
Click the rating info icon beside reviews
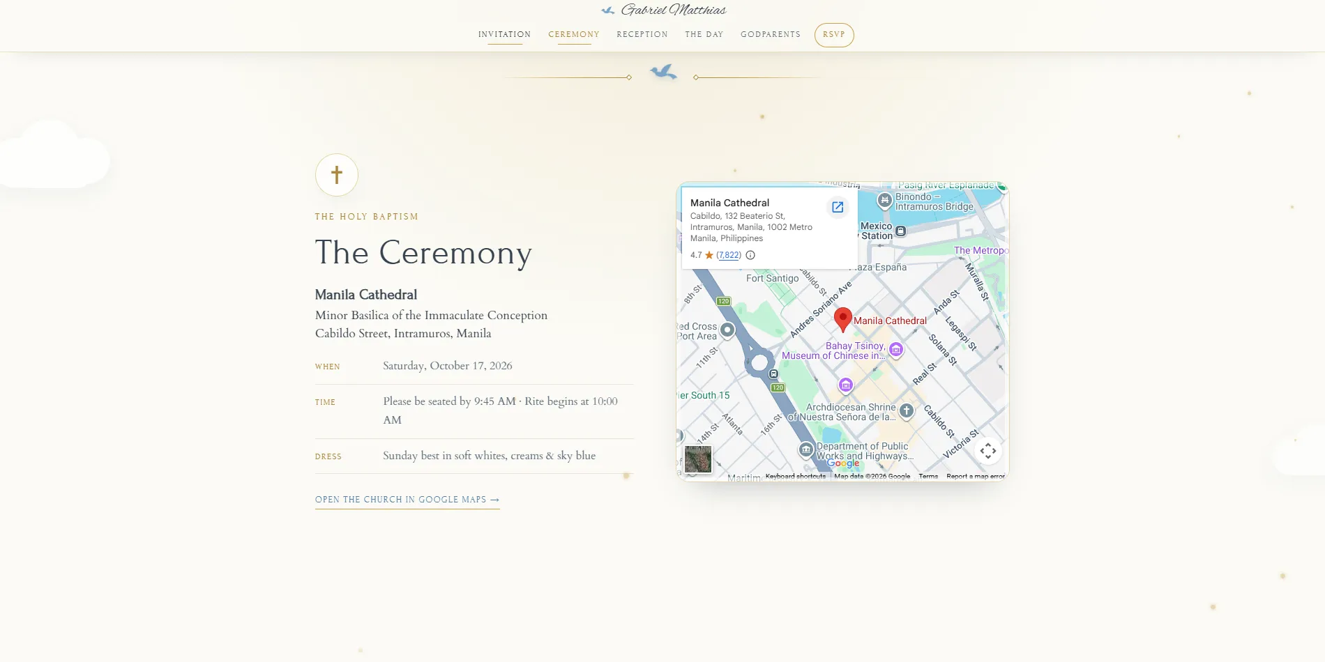point(750,255)
